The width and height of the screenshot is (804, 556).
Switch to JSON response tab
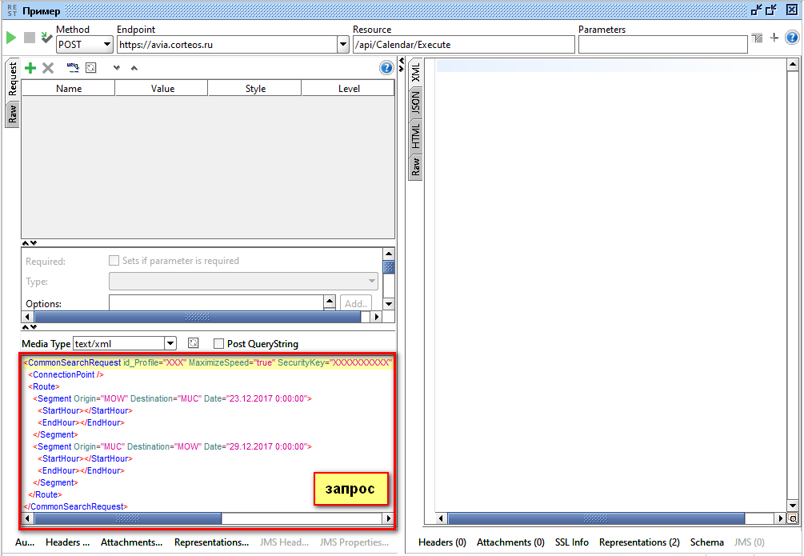tap(415, 102)
